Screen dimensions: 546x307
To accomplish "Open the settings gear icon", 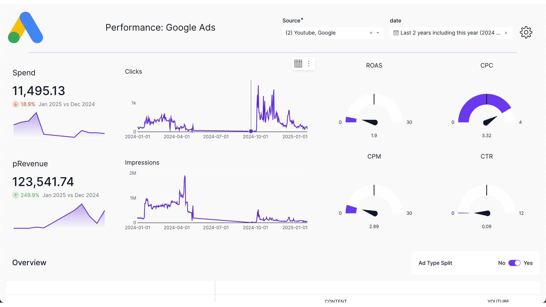I will point(526,32).
